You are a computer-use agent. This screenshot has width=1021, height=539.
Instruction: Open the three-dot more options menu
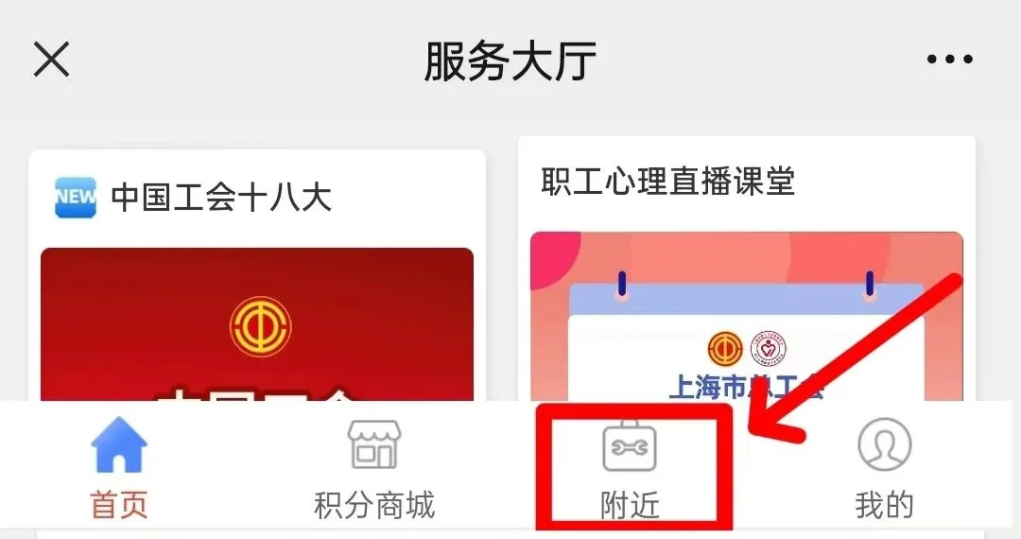[949, 60]
